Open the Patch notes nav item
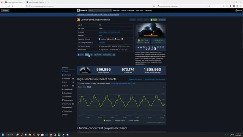 (x=139, y=10)
